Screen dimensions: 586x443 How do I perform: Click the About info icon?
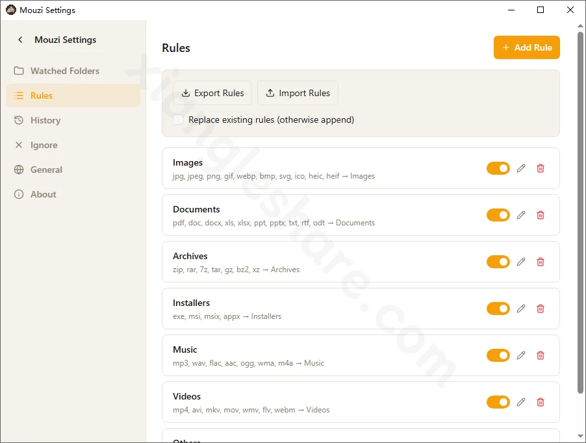pyautogui.click(x=19, y=194)
